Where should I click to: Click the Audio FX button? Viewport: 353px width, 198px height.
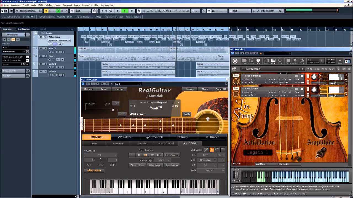[221, 89]
